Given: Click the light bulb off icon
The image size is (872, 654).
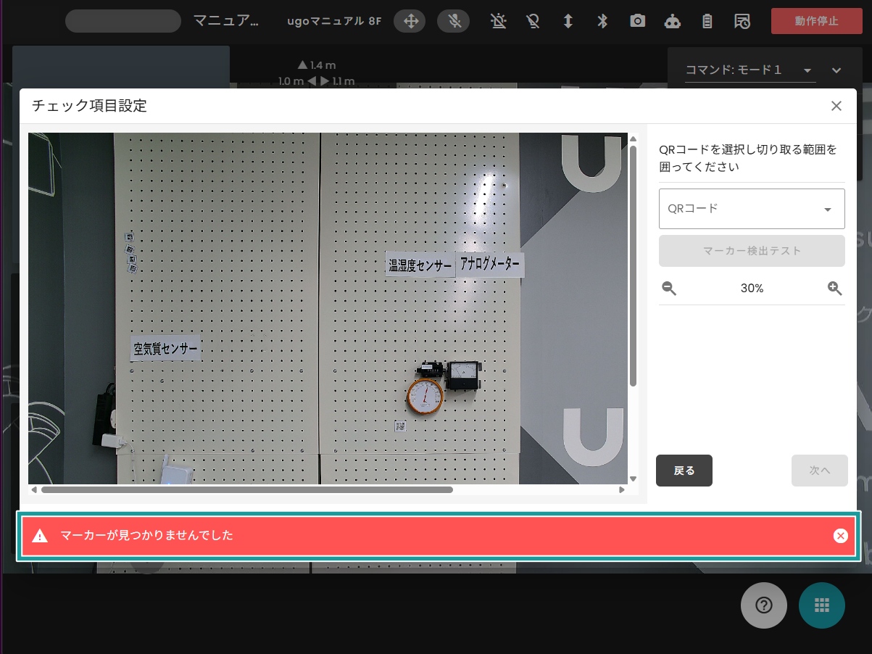Looking at the screenshot, I should point(533,21).
